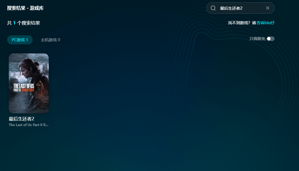Click the 0 count in the 主机游戏 tab
This screenshot has width=299, height=171.
pos(59,40)
